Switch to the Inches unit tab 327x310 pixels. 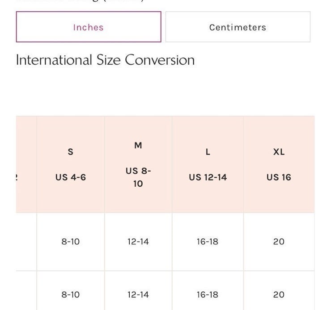pyautogui.click(x=89, y=27)
